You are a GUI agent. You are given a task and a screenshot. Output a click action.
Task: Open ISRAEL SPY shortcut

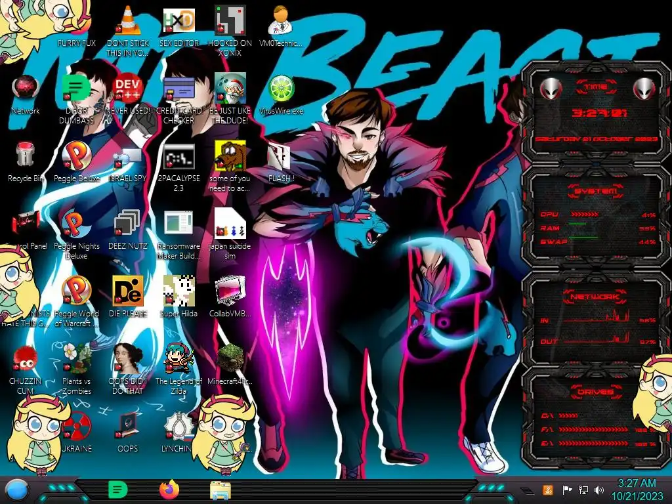point(128,157)
